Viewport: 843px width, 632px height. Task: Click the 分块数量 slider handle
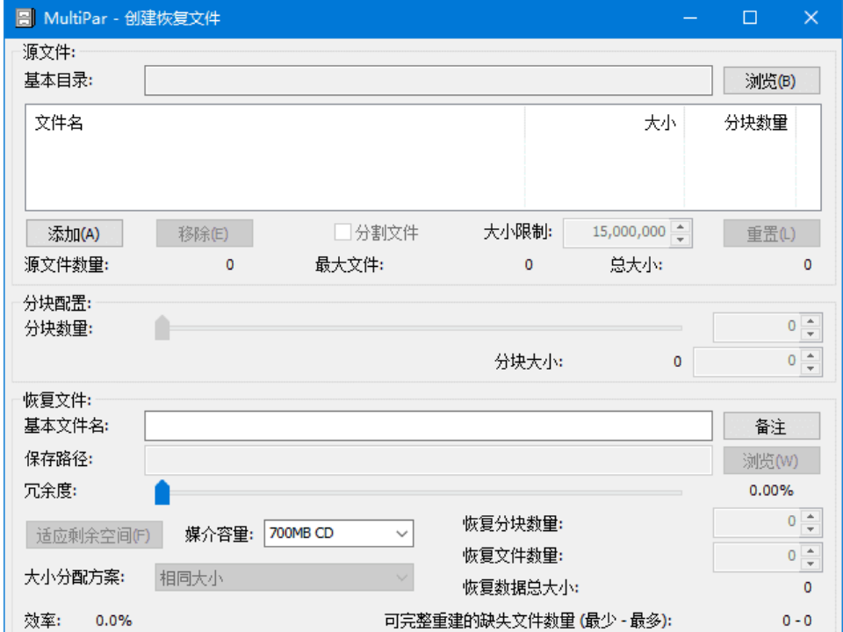pos(162,327)
